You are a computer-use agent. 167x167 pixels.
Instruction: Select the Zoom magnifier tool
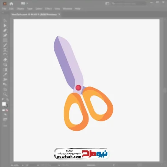(5, 94)
